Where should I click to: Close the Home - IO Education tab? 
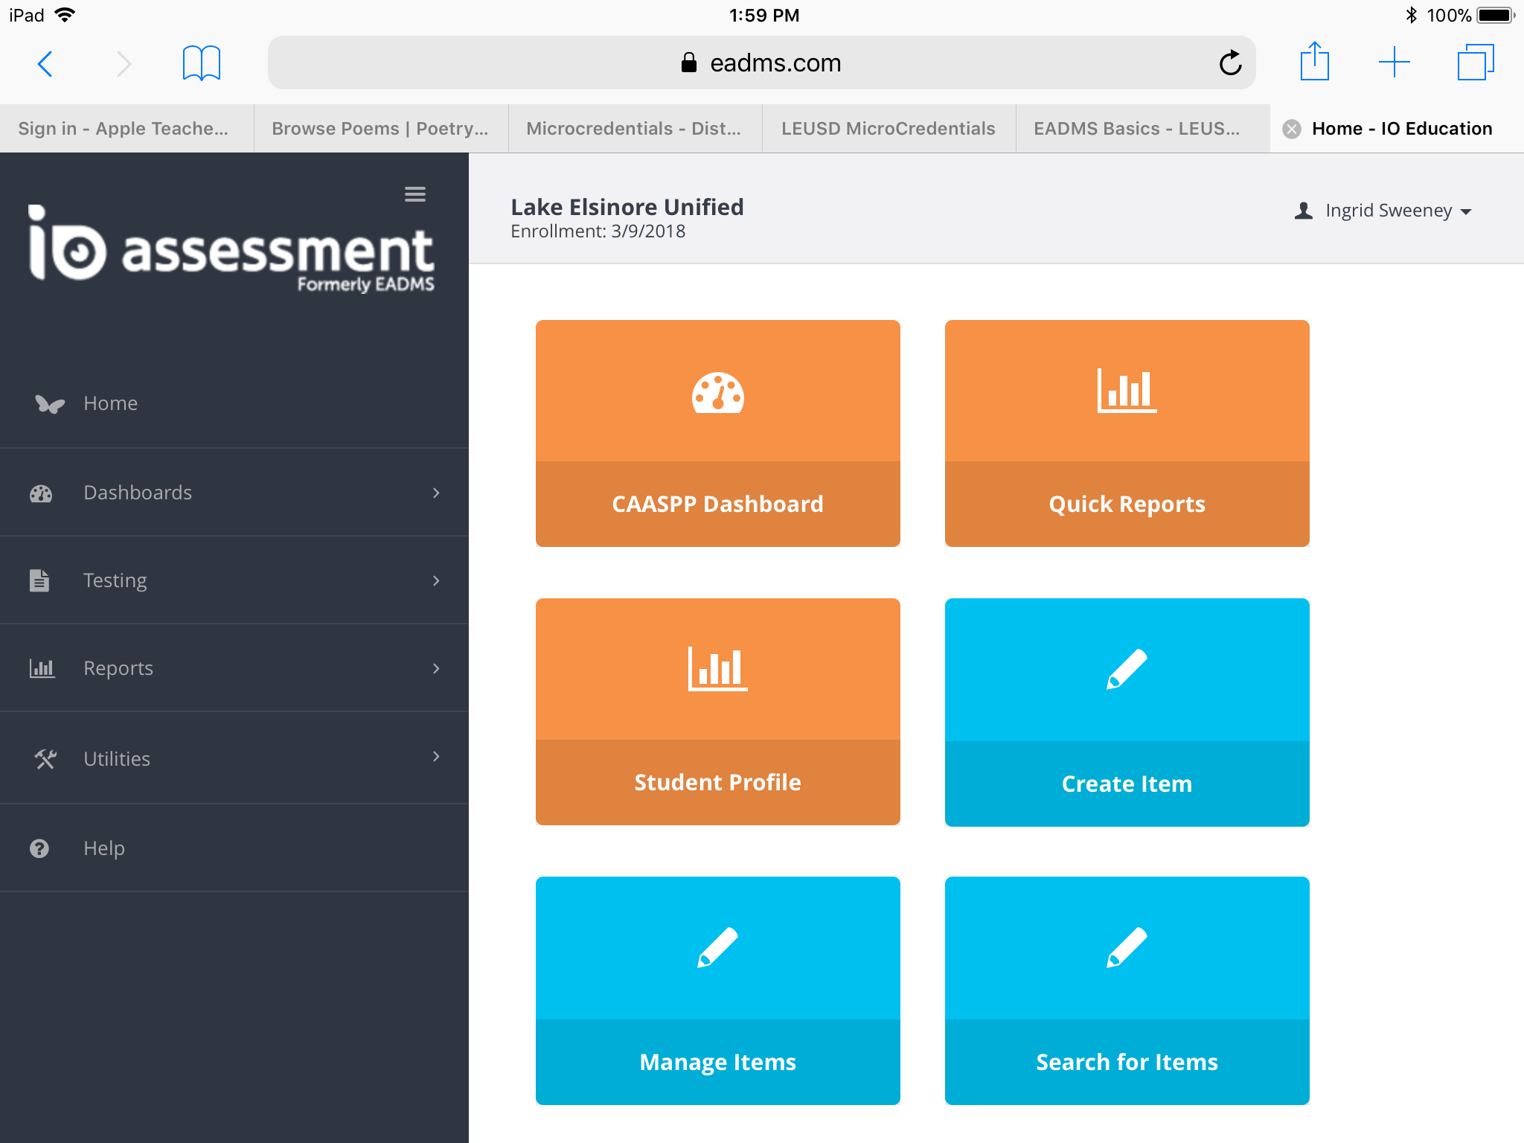tap(1292, 129)
